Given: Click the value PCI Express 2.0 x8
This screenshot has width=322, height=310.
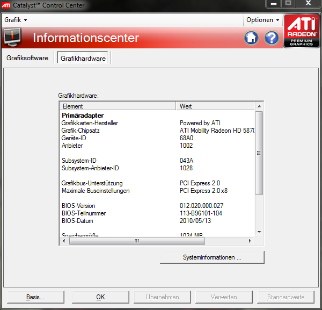Looking at the screenshot, I should [x=203, y=191].
